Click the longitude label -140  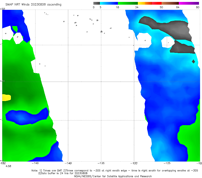[68, 163]
